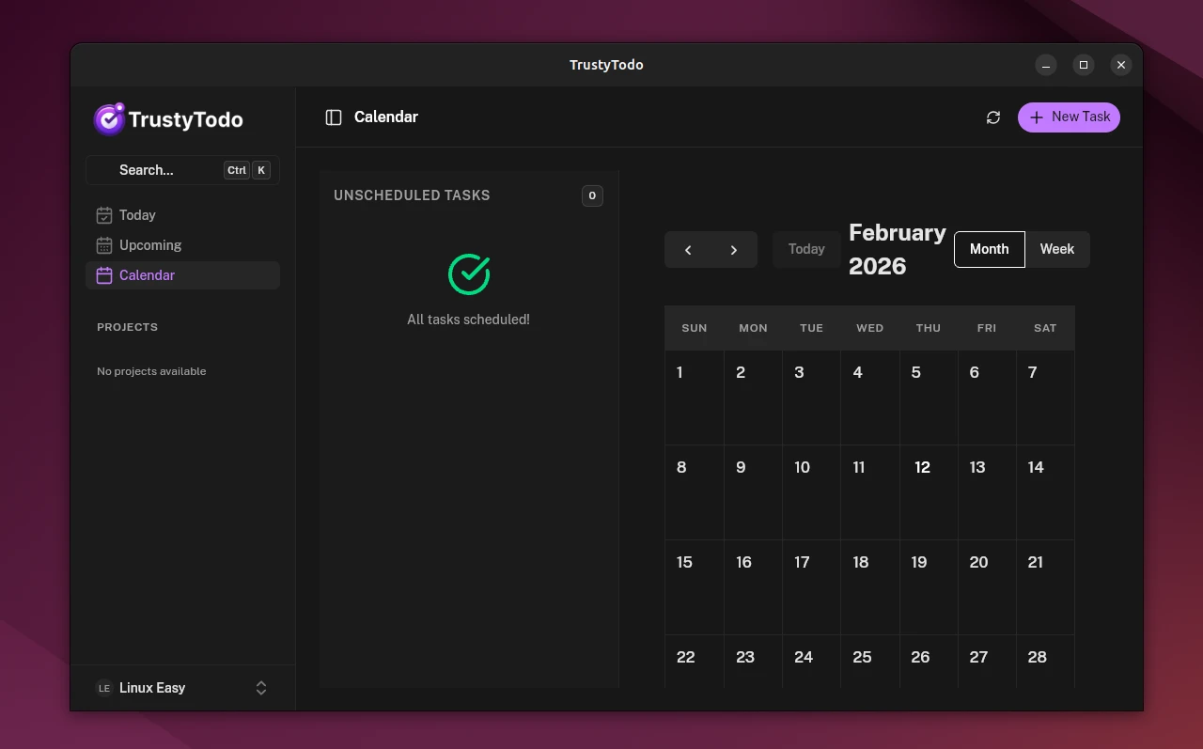
Task: Expand the Linux Easy account switcher
Action: [261, 688]
